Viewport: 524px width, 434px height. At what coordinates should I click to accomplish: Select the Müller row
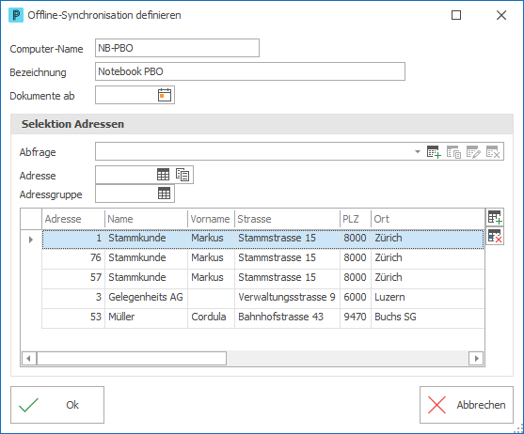click(x=263, y=318)
